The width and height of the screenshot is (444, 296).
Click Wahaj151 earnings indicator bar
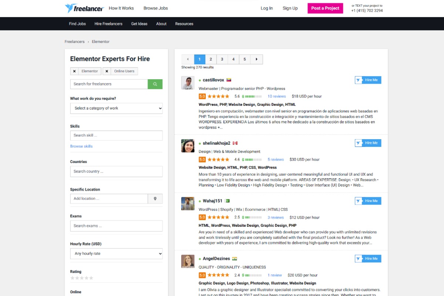click(252, 217)
